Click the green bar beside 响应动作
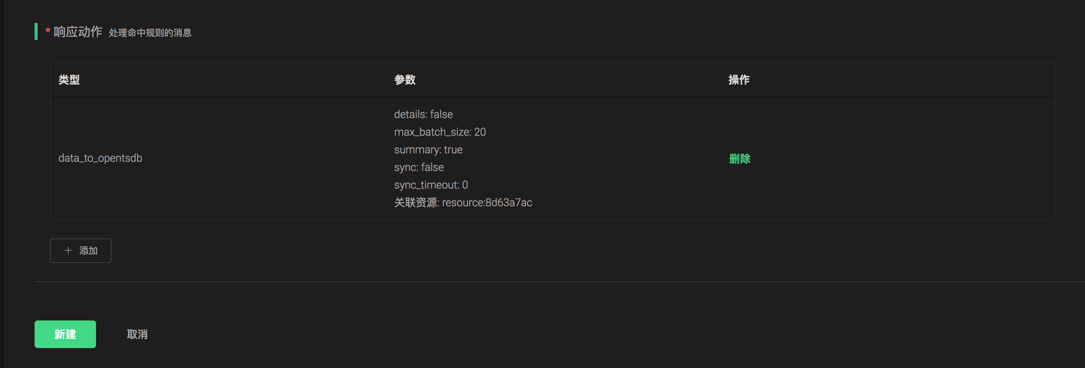Viewport: 1085px width, 368px height. [36, 31]
